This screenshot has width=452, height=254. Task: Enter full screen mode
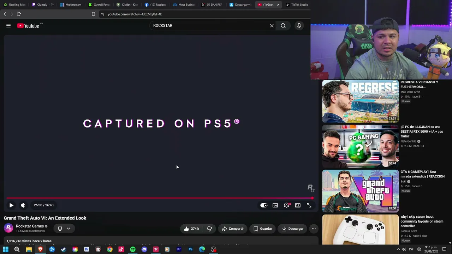(x=309, y=205)
